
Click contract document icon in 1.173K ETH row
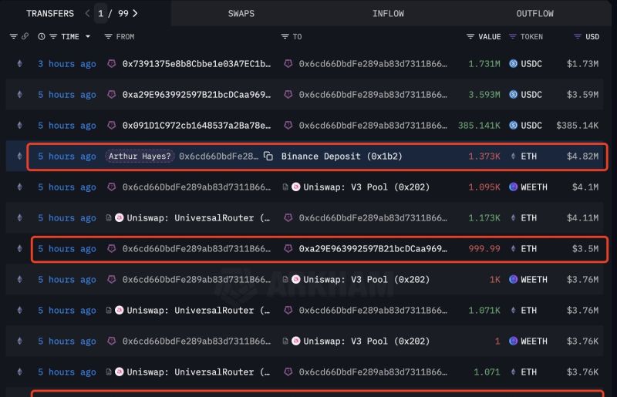(x=109, y=217)
